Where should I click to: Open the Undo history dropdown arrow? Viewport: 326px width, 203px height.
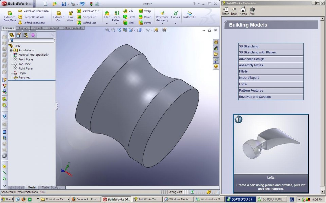point(87,4)
